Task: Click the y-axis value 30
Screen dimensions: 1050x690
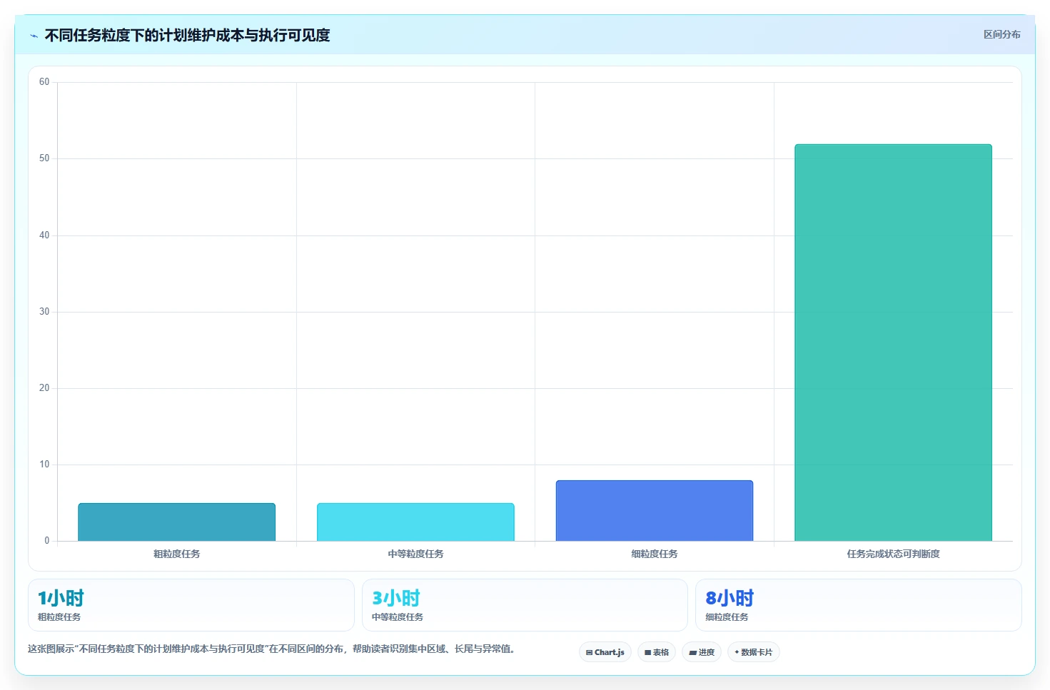Action: click(44, 312)
